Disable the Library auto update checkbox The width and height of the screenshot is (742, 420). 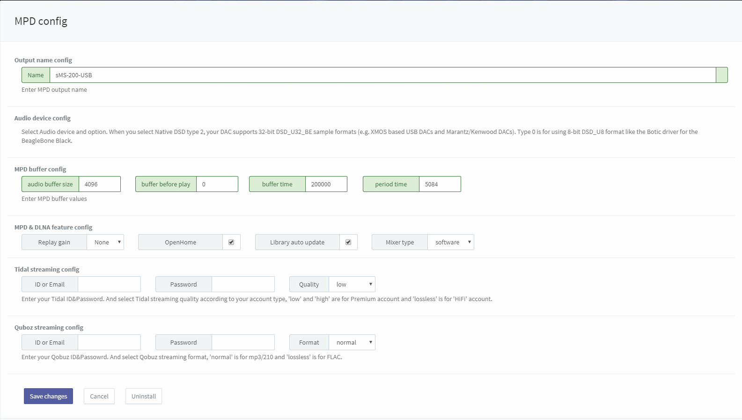click(348, 242)
